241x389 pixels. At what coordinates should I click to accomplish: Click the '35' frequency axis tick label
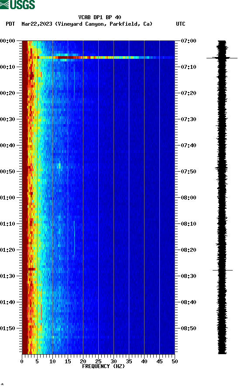coord(129,362)
